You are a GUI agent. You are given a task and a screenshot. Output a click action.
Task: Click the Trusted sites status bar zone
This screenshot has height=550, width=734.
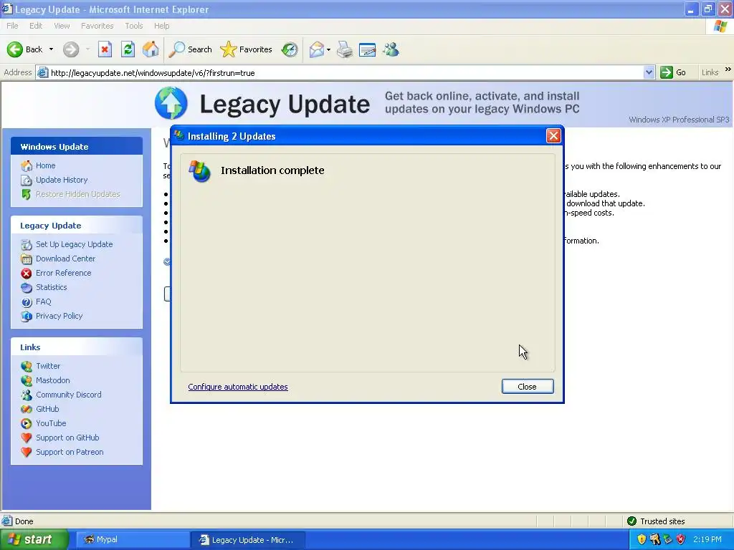point(656,521)
